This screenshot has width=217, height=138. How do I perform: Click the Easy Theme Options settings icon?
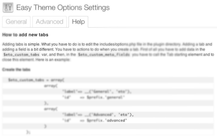point(8,7)
